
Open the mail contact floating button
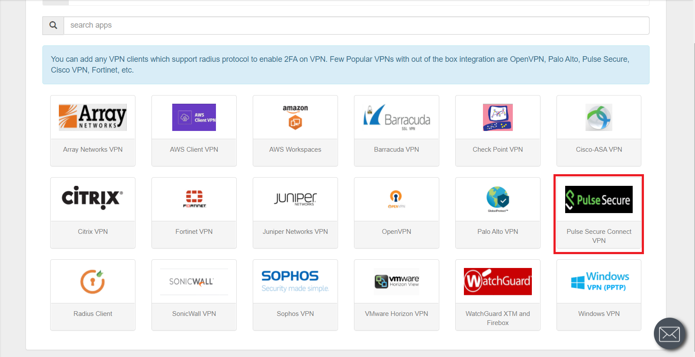point(669,334)
